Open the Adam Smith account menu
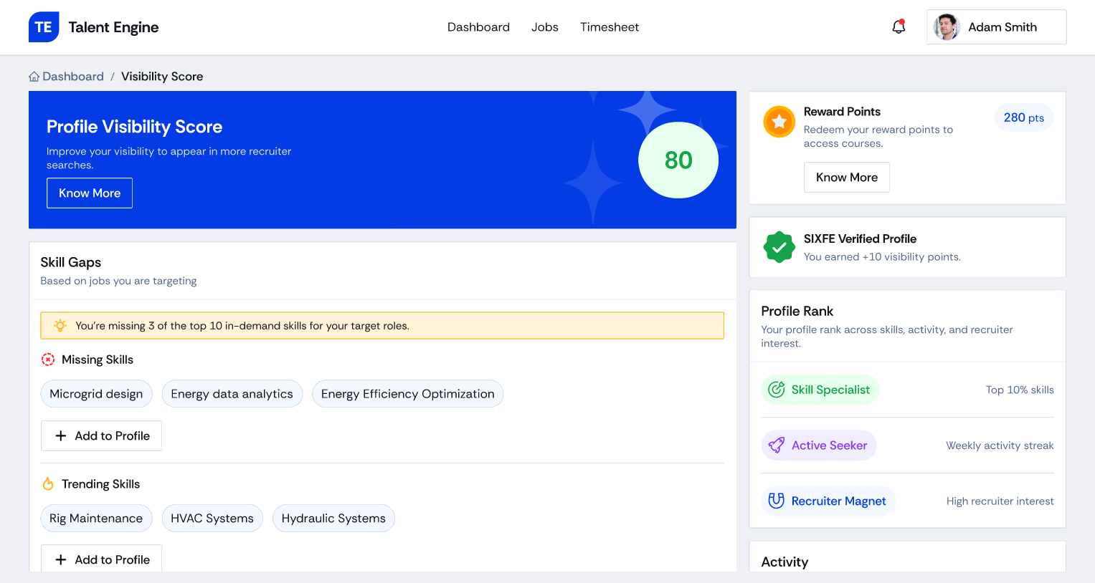Screen dimensions: 1095x583 coord(996,27)
